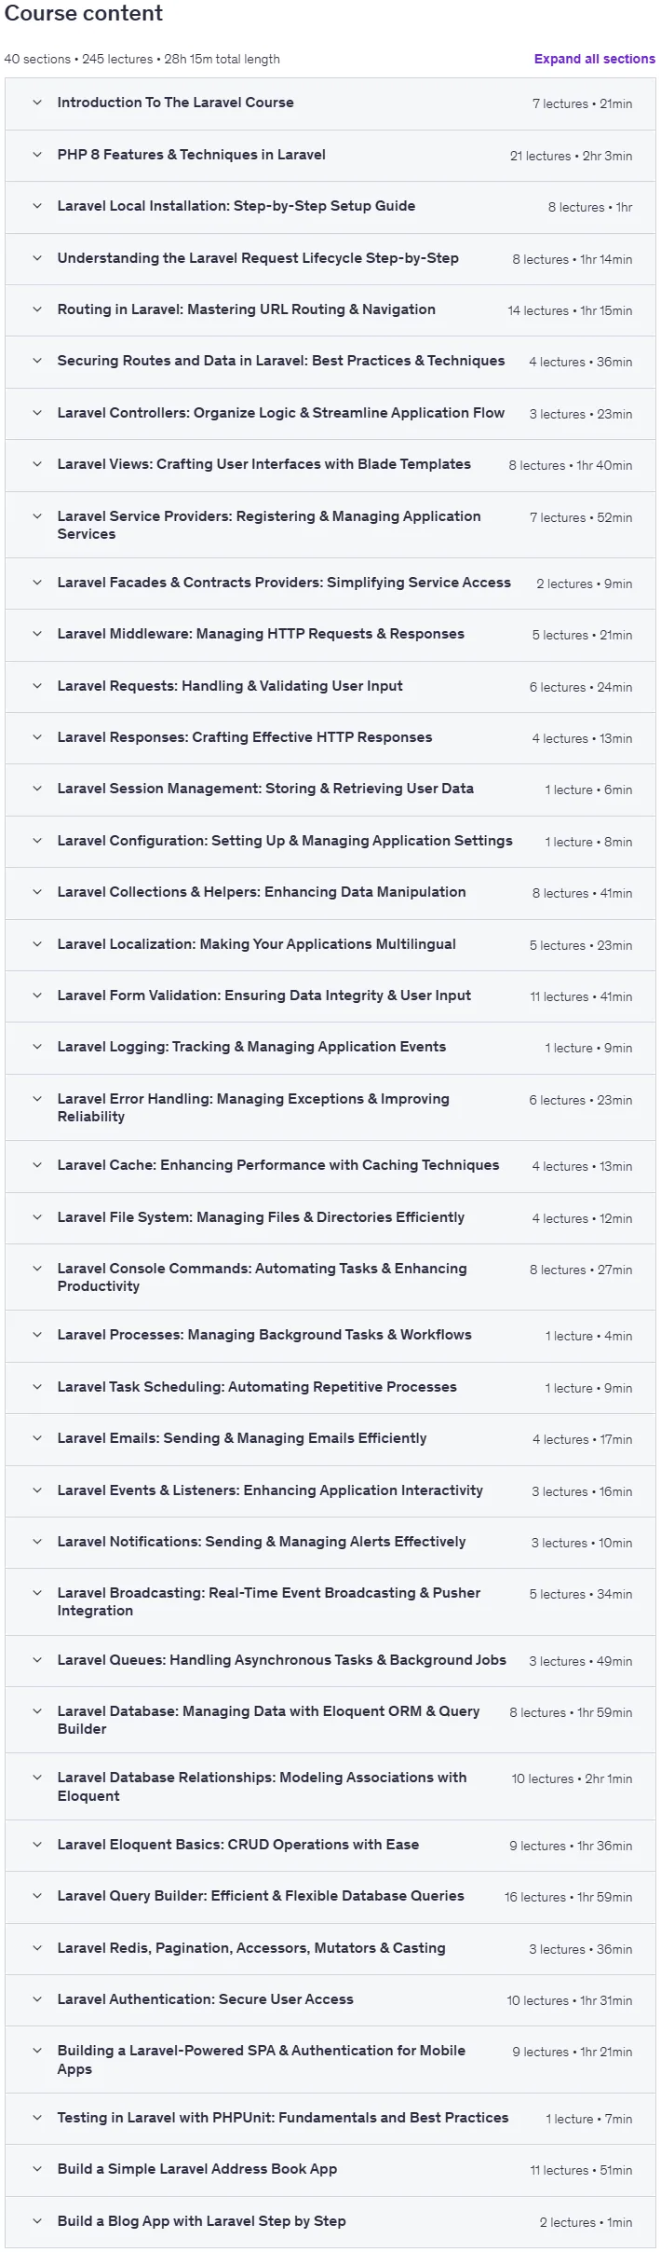
Task: Select Laravel Collections & Helpers section title
Action: [x=262, y=892]
